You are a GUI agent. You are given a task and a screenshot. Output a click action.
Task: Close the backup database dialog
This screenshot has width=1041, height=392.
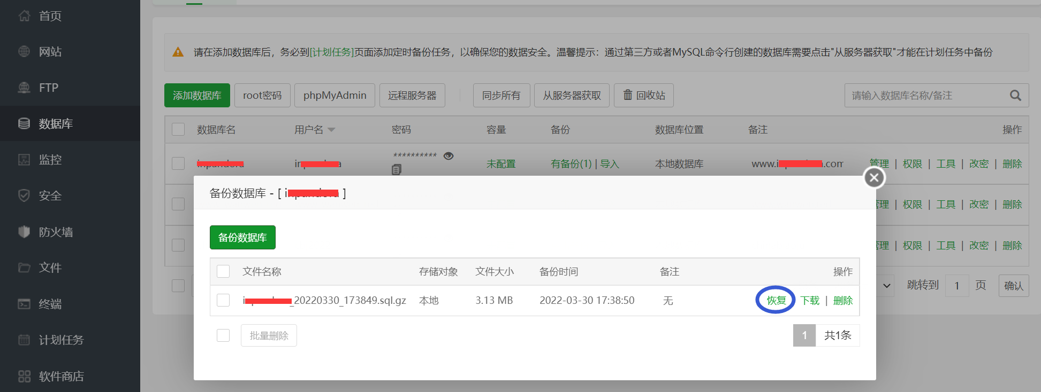[x=874, y=178]
